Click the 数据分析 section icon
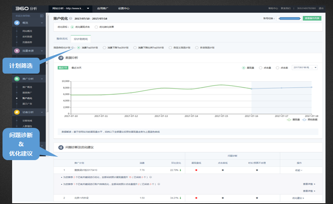Viewport: 333px width, 204px height. pyautogui.click(x=61, y=57)
